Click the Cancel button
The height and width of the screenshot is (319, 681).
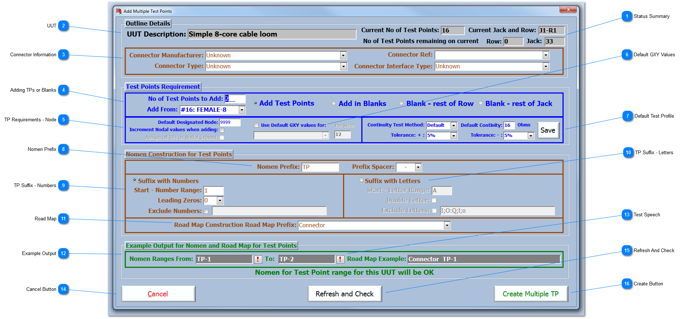[158, 294]
